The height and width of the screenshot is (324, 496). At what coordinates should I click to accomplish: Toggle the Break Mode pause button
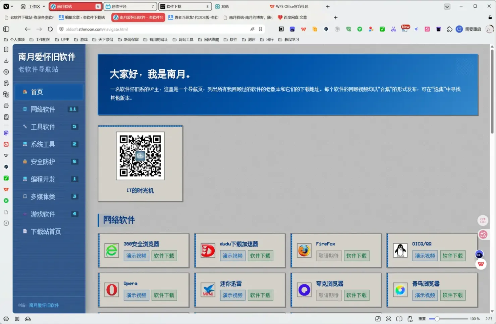tap(17, 319)
